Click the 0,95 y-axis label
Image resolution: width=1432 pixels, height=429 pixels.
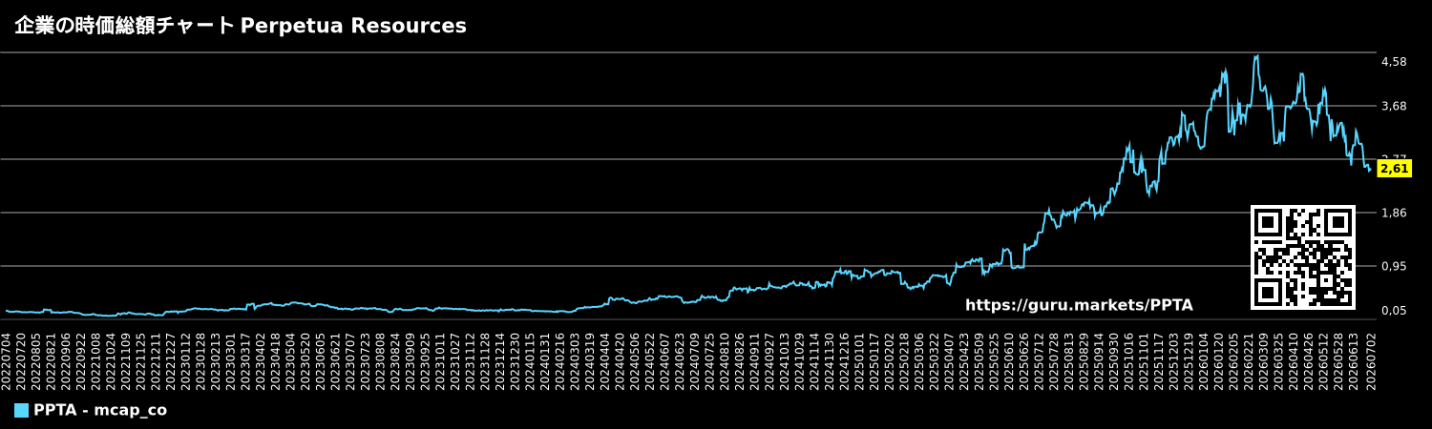(x=1394, y=266)
